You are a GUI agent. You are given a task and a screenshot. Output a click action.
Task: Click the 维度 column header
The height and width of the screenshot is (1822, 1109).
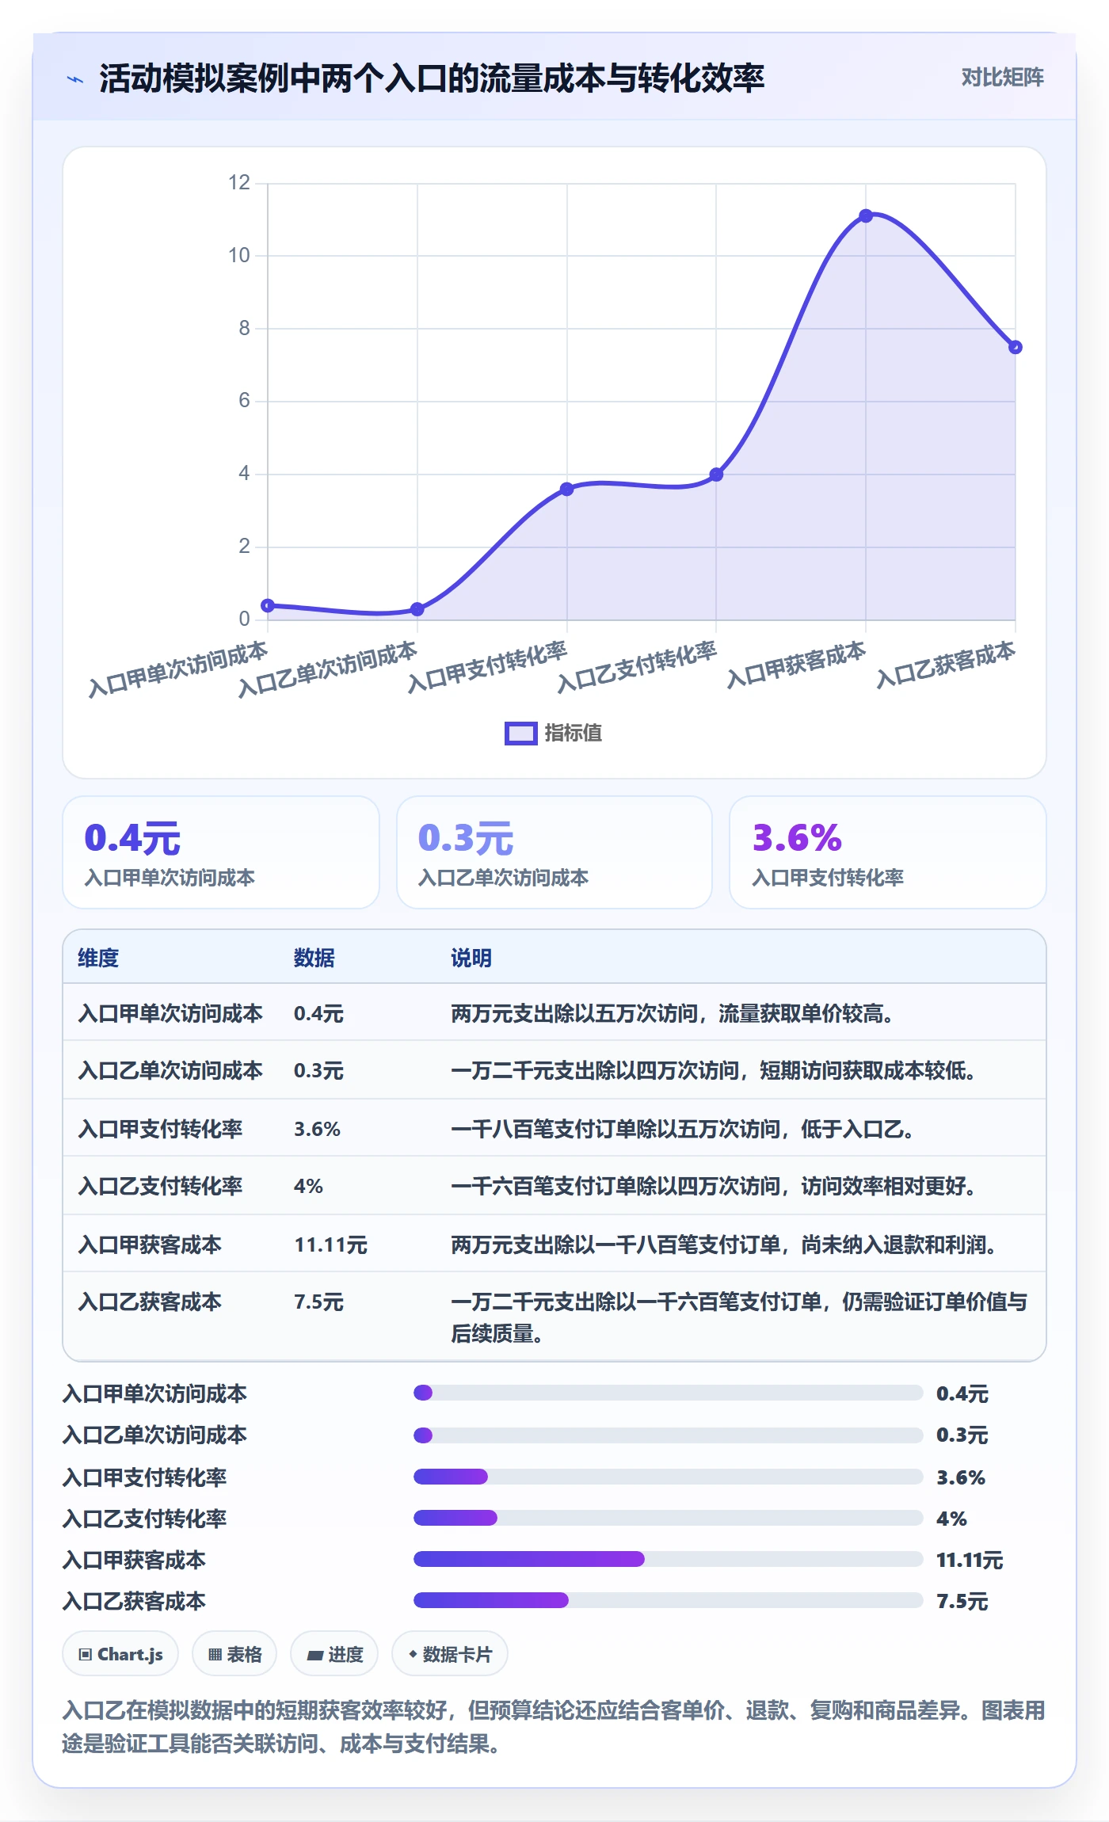click(98, 958)
